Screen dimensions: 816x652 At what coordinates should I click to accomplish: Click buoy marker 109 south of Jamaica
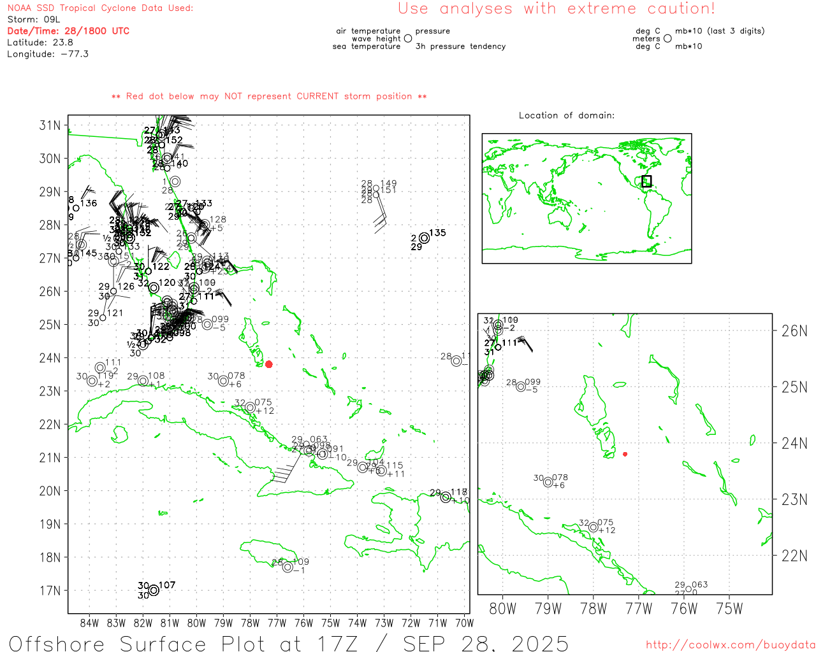point(288,567)
